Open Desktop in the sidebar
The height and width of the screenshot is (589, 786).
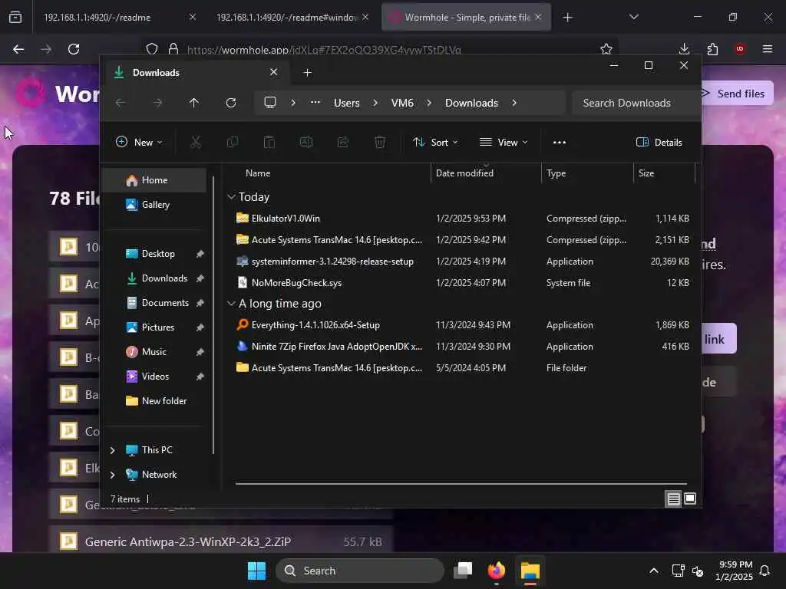[x=158, y=254]
